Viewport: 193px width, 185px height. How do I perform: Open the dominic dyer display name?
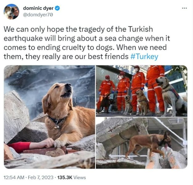tap(38, 8)
